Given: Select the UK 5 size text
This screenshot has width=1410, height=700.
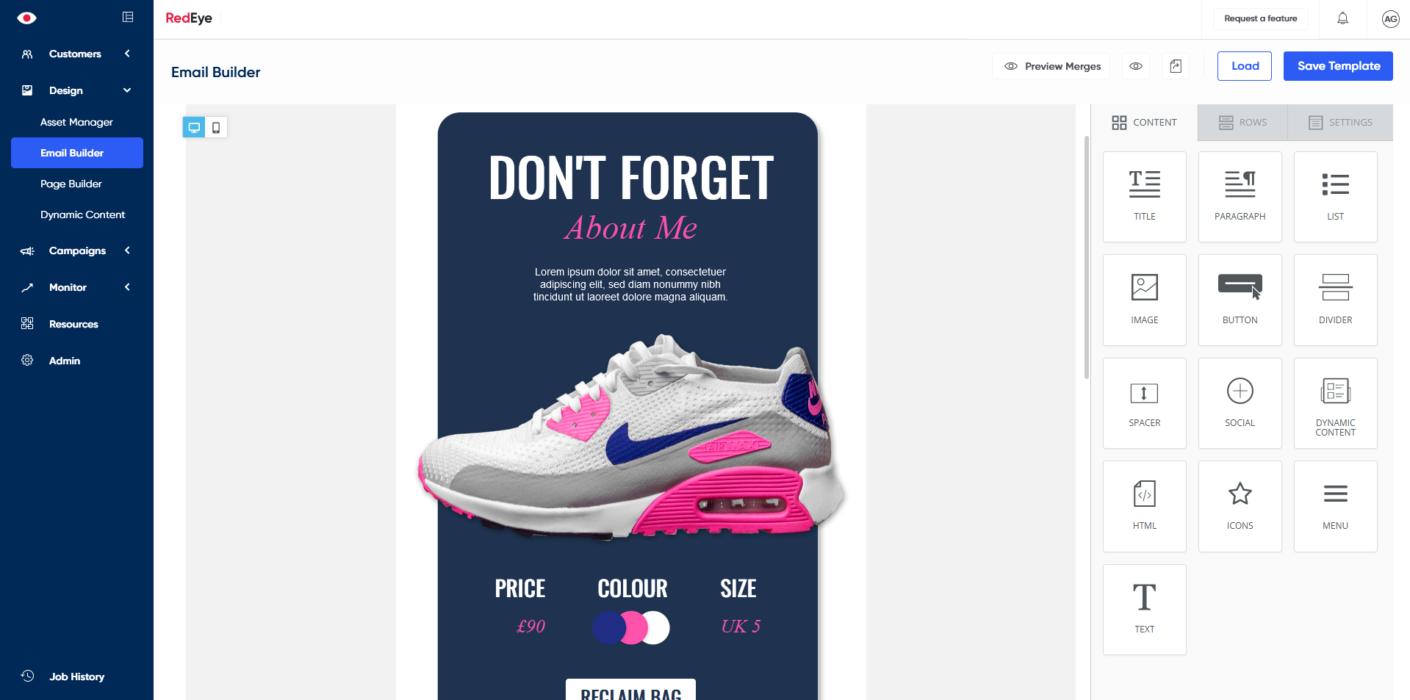Looking at the screenshot, I should click(741, 627).
